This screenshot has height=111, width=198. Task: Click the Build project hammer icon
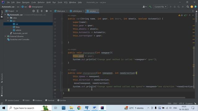[x=150, y=7]
